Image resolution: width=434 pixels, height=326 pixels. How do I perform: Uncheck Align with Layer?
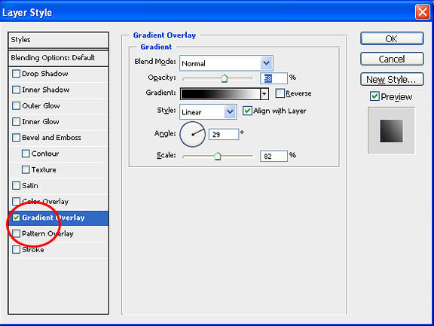click(x=247, y=111)
